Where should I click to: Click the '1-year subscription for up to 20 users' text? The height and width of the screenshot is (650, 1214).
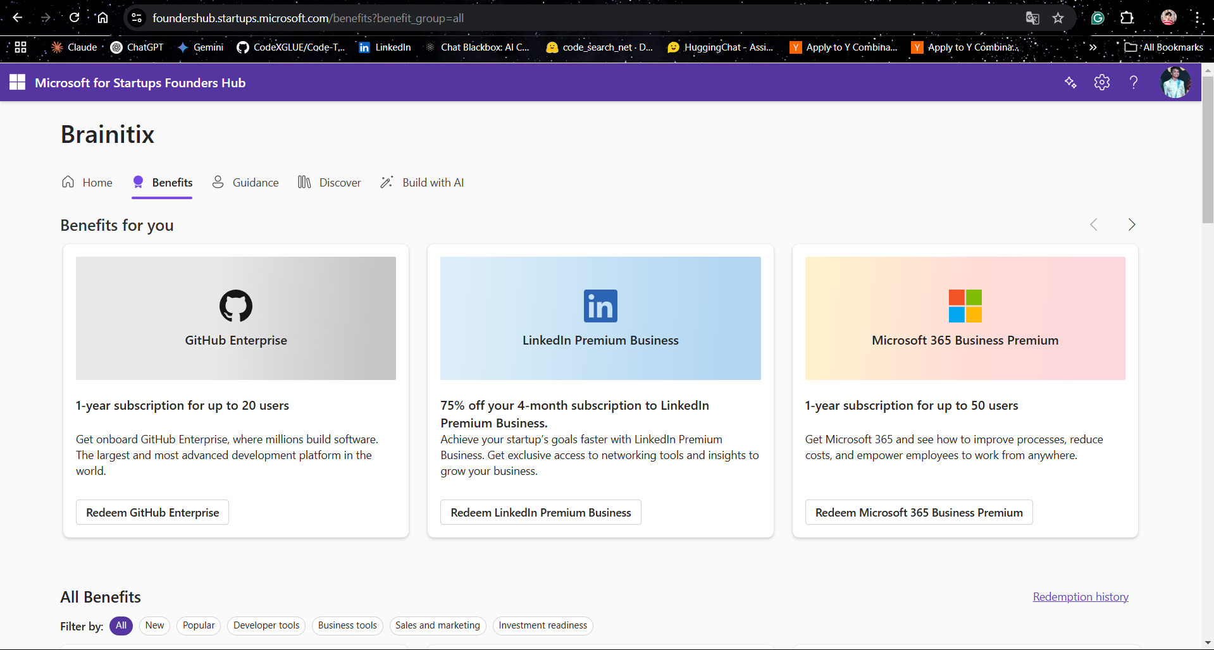point(182,405)
